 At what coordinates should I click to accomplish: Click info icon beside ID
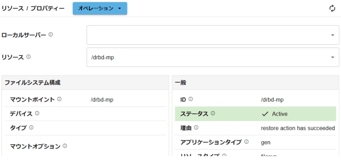pyautogui.click(x=191, y=99)
